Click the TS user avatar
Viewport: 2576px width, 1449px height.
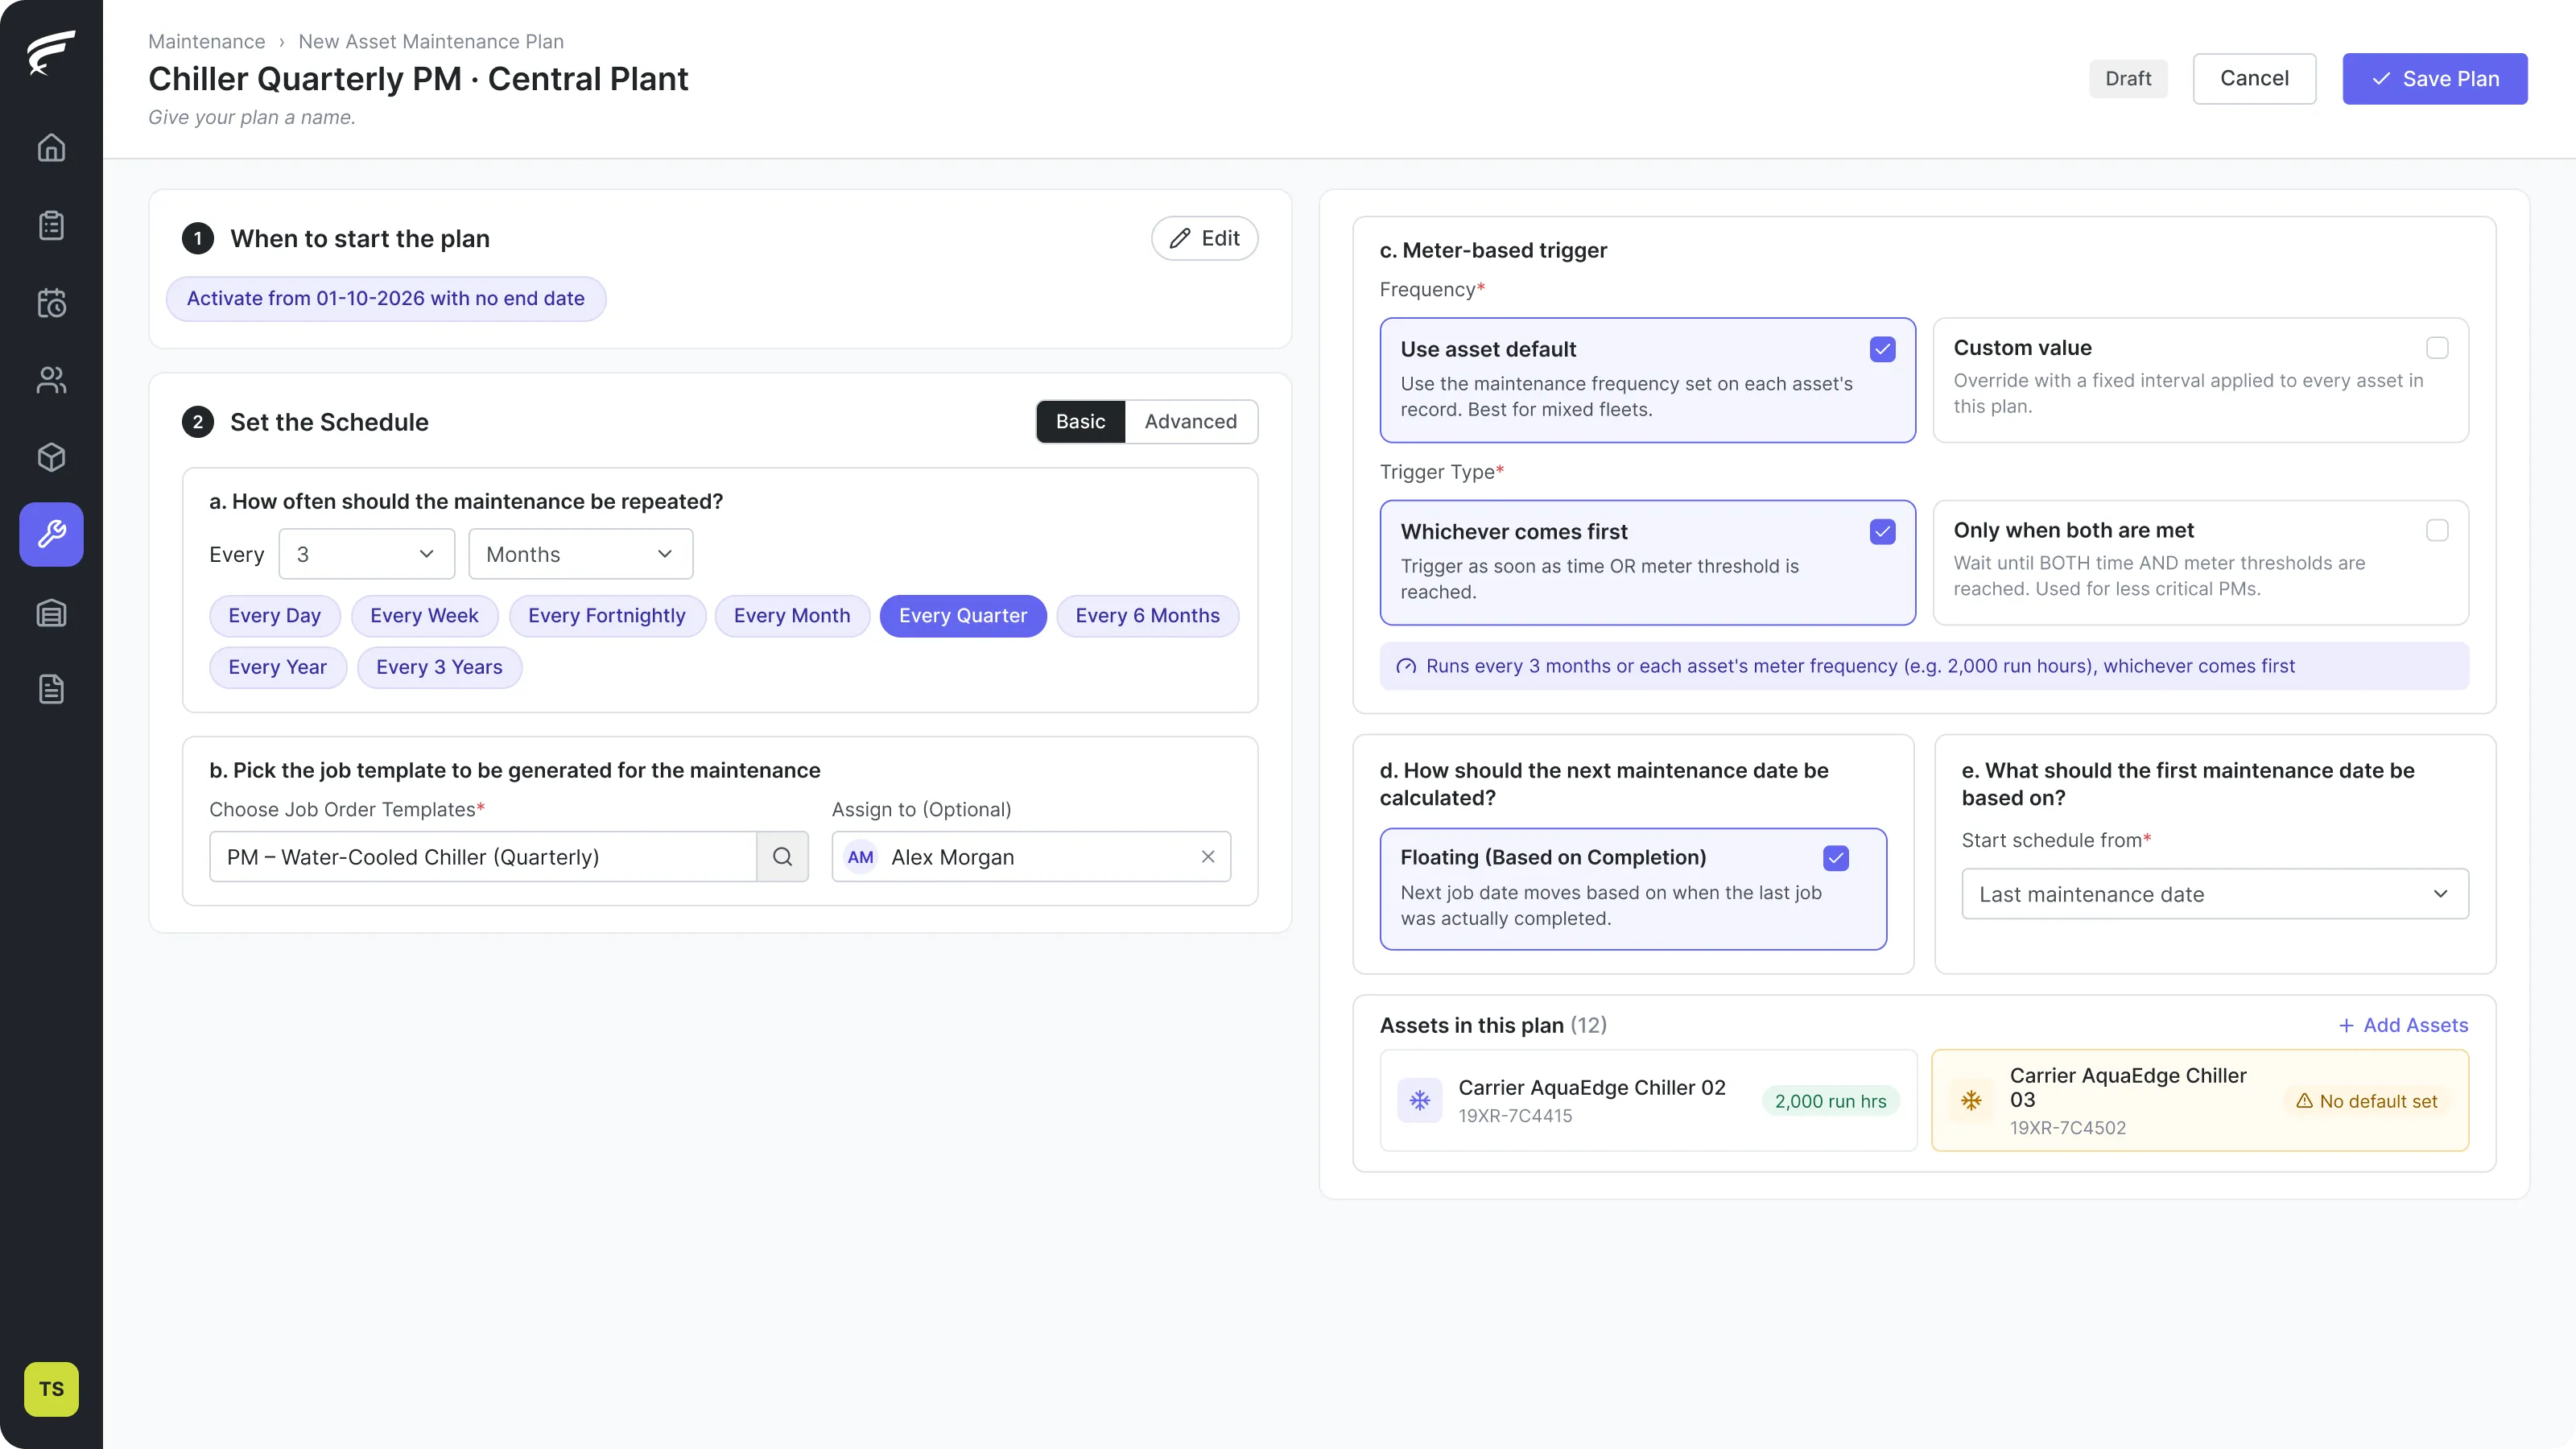(51, 1389)
